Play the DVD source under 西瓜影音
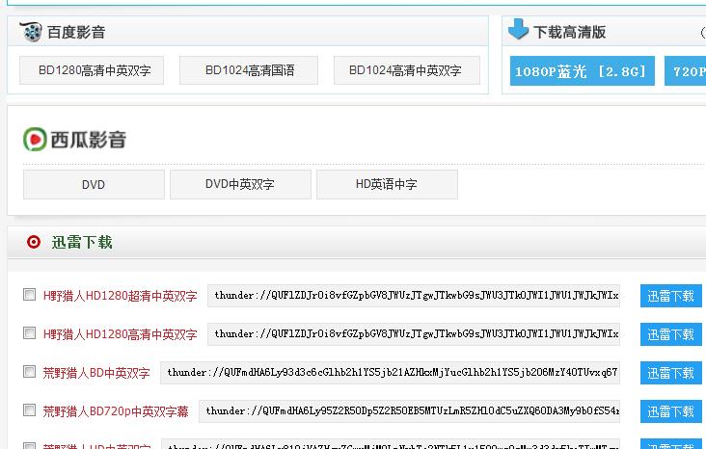The image size is (706, 449). (x=94, y=184)
